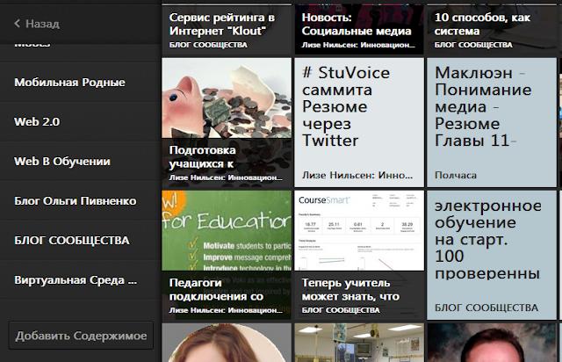Screen dimensions: 562x362
Task: Open Маклюэн - Понимание медиа tile
Action: tap(492, 122)
